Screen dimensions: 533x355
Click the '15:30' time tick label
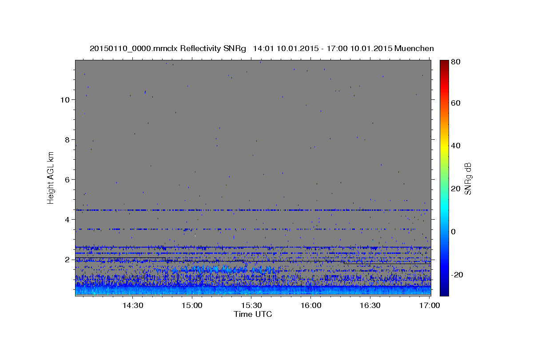click(x=251, y=305)
